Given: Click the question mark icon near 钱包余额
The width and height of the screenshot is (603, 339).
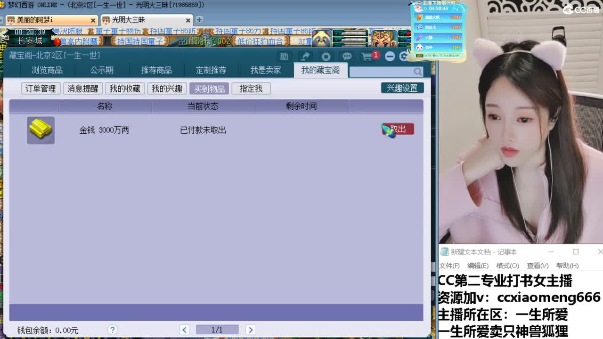Looking at the screenshot, I should click(112, 330).
